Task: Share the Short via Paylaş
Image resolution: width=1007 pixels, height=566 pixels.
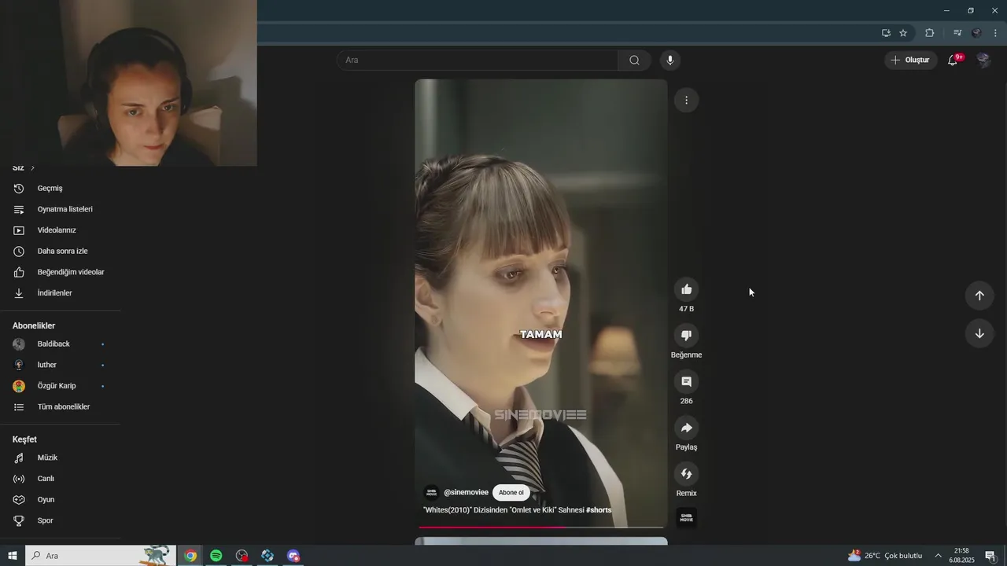Action: 686,428
